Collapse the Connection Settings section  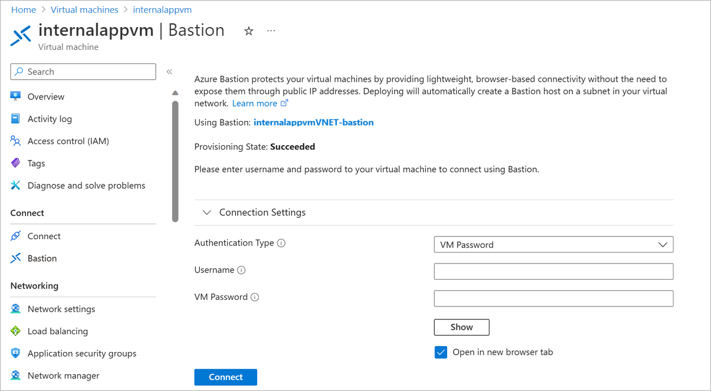coord(207,213)
